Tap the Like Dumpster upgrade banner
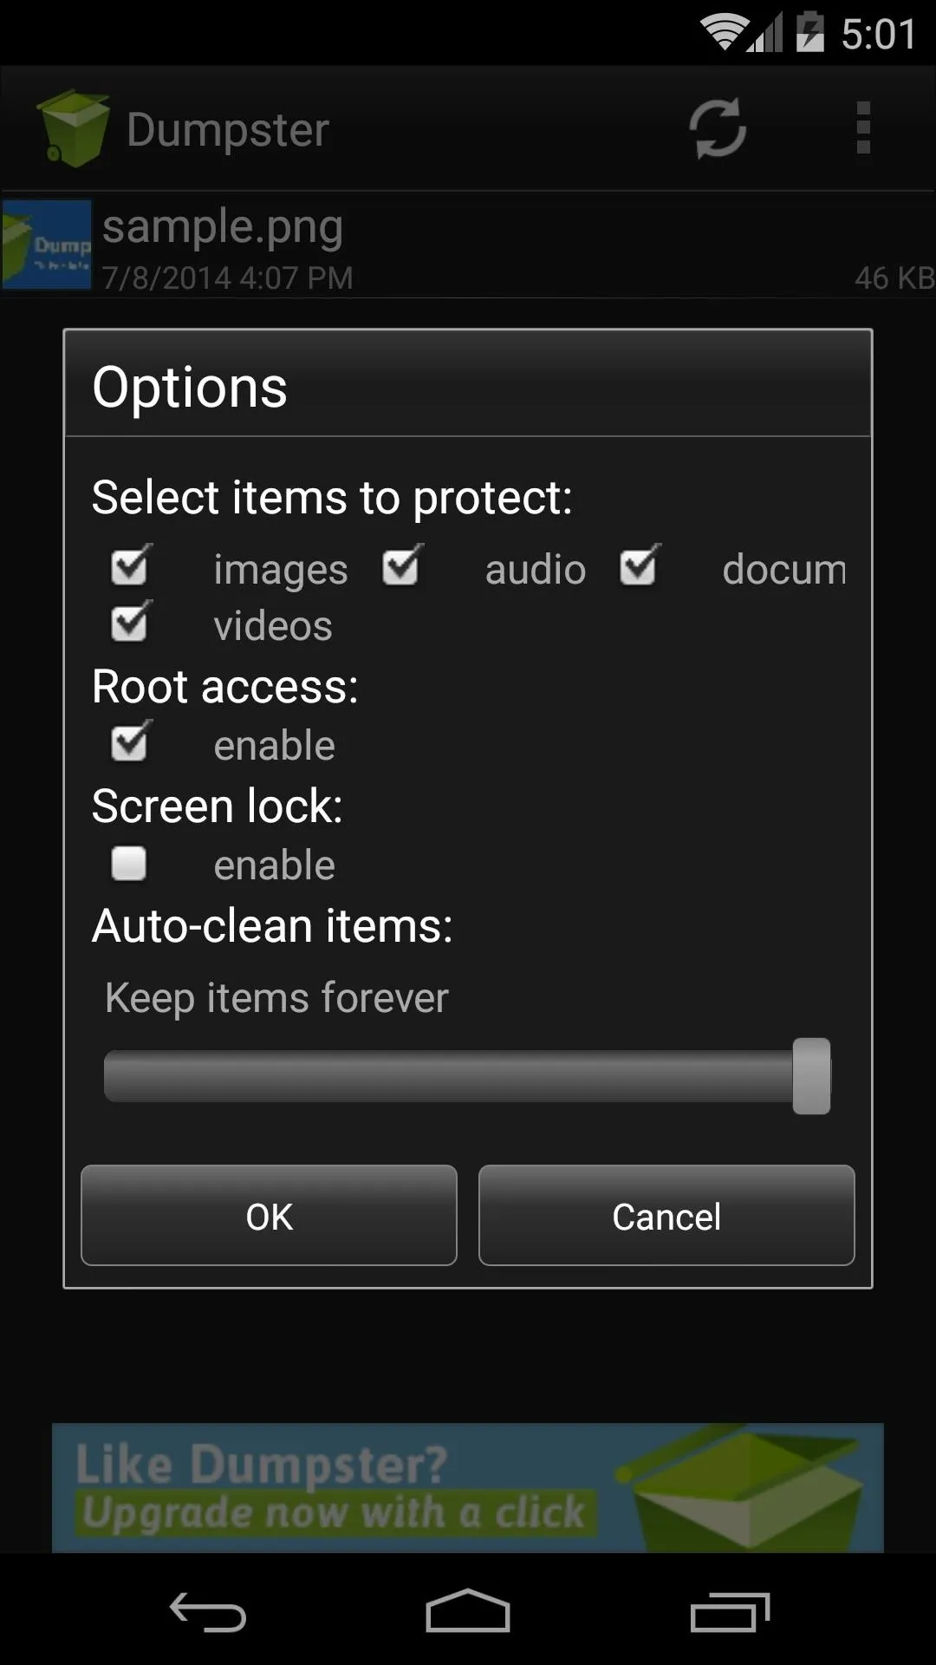The width and height of the screenshot is (936, 1665). click(468, 1487)
